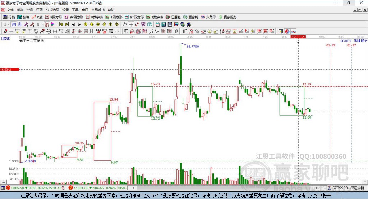The height and width of the screenshot is (199, 368).
Task: Open the 工具 menu
Action: point(75,10)
